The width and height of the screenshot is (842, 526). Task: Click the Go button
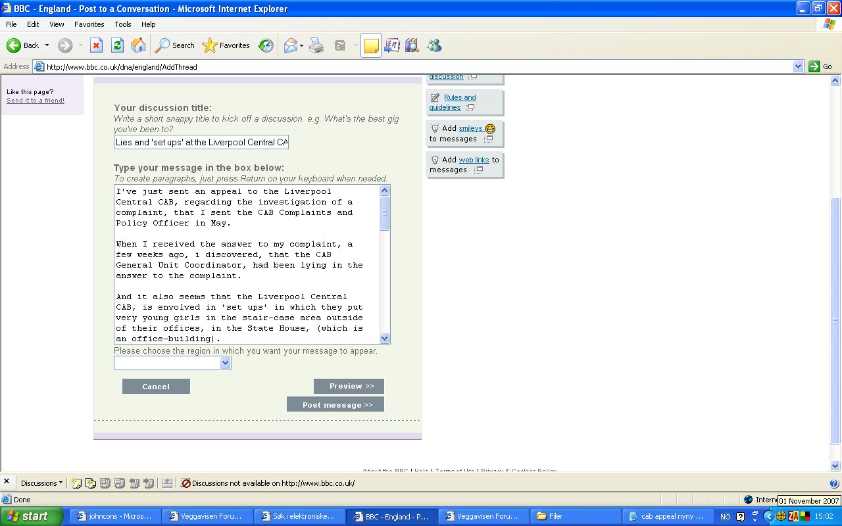[820, 66]
